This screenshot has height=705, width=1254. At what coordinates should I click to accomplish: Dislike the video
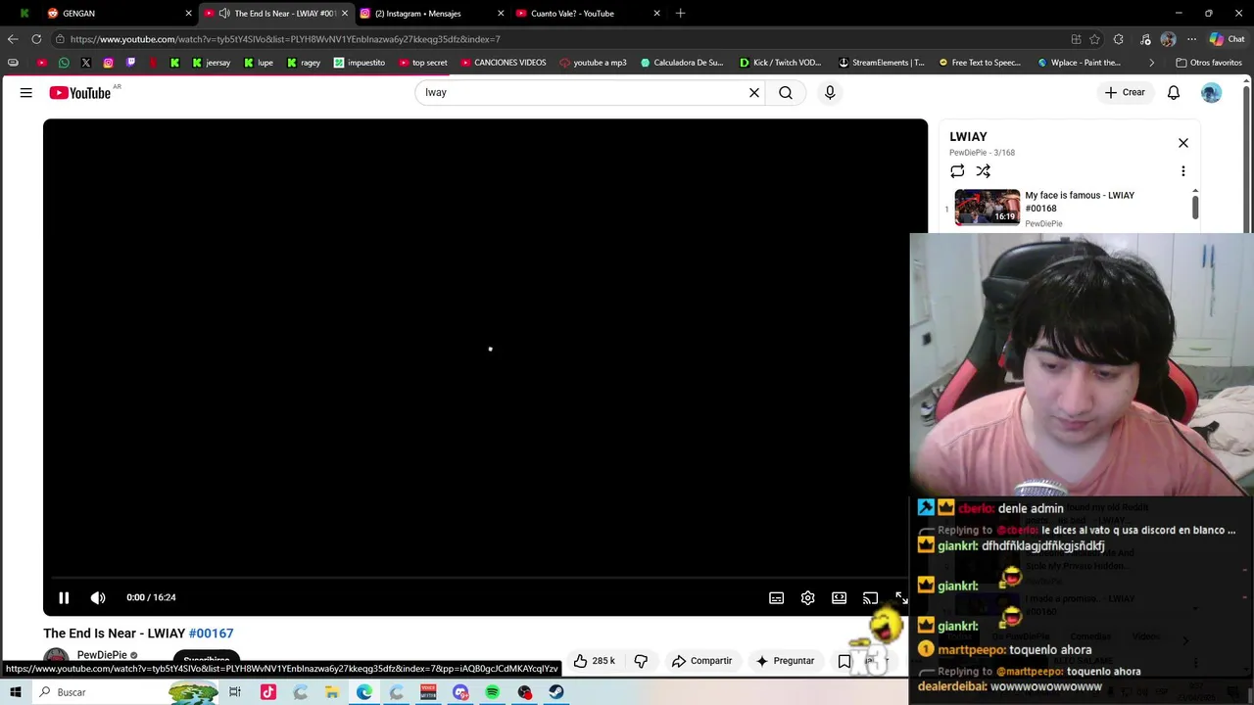(641, 661)
